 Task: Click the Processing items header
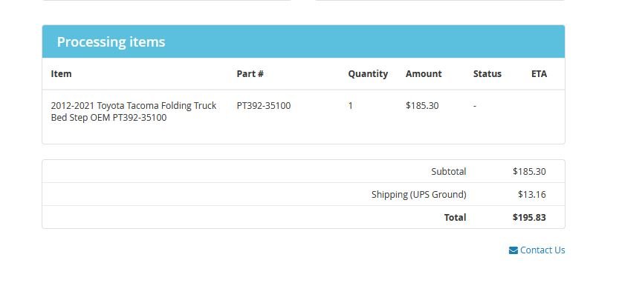pyautogui.click(x=111, y=41)
